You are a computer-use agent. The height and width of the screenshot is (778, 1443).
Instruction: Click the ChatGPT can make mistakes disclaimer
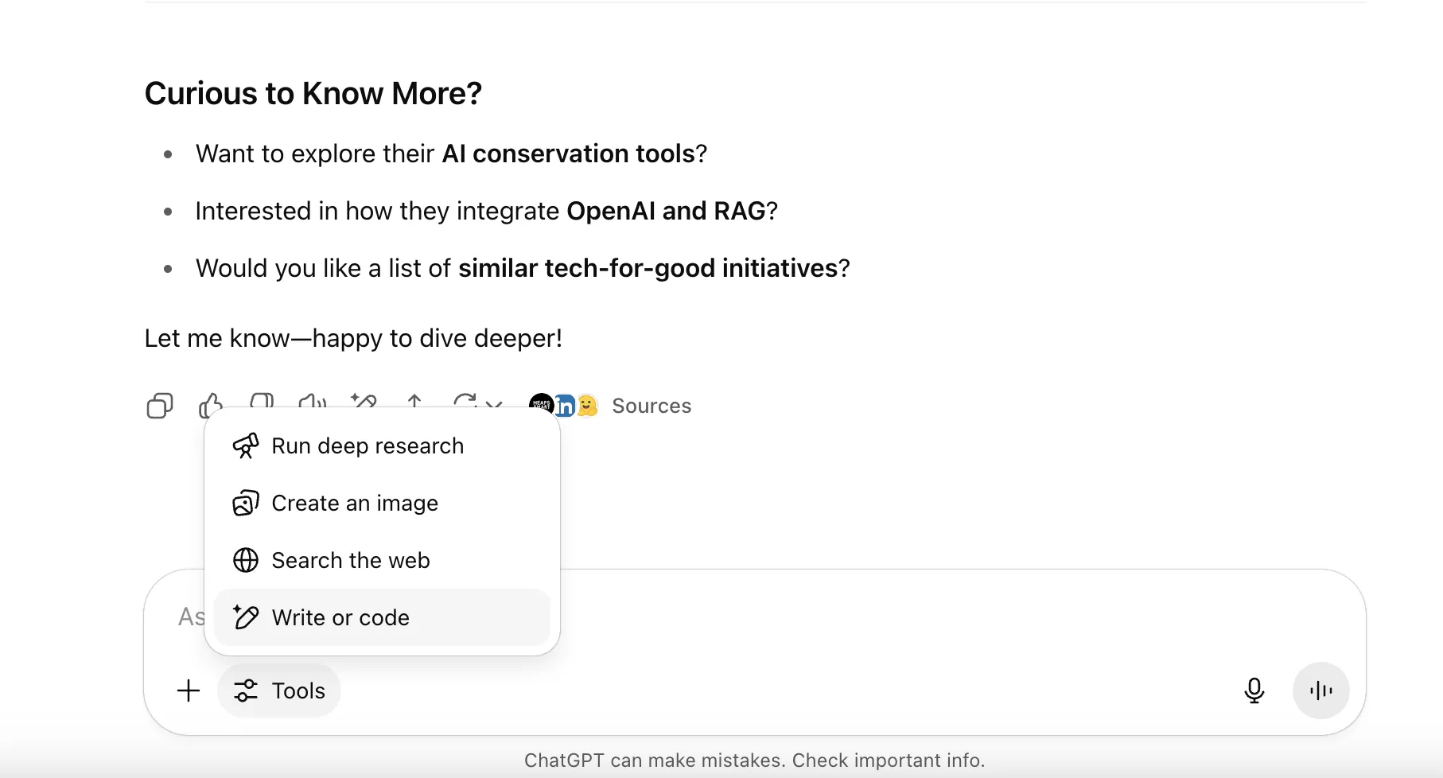(x=755, y=760)
